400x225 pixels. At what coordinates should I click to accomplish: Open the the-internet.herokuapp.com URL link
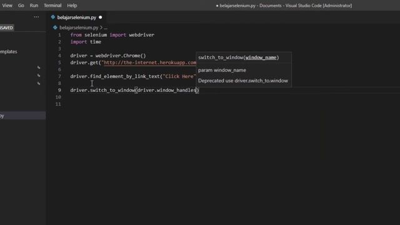tap(149, 62)
